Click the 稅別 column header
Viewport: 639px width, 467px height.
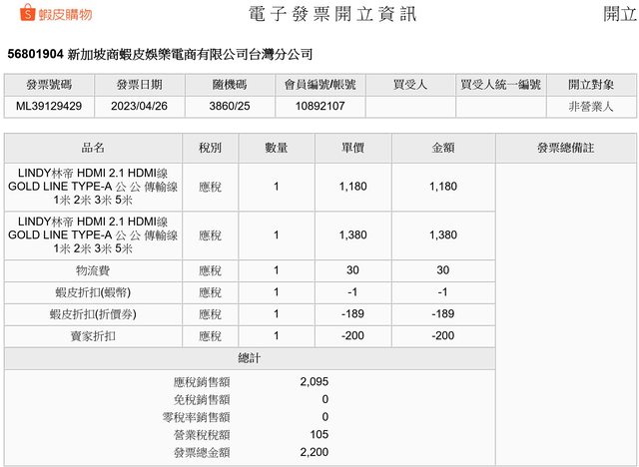(x=210, y=148)
